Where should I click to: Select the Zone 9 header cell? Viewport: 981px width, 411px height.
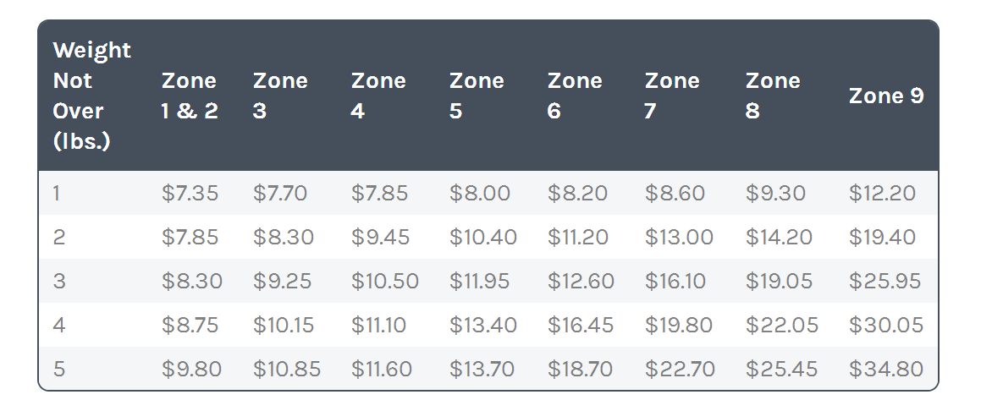point(886,96)
